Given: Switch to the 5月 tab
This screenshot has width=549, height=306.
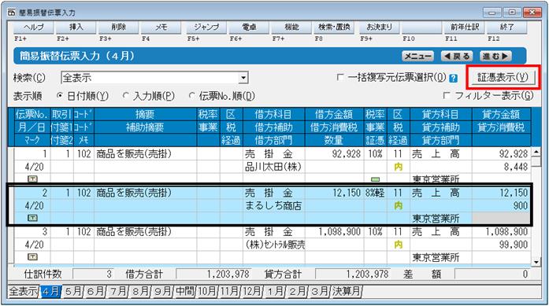Looking at the screenshot, I should 73,291.
